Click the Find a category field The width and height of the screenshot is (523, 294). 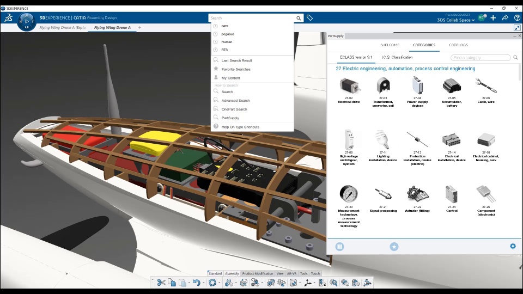coord(481,58)
